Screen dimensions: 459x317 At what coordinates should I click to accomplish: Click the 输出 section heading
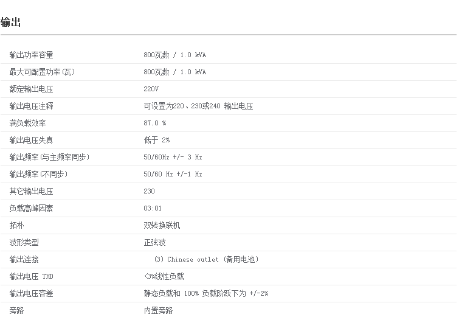point(11,23)
